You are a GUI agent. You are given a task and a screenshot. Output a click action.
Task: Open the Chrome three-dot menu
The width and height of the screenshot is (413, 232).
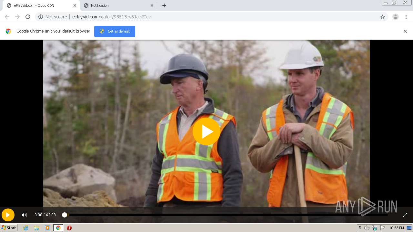(x=406, y=17)
